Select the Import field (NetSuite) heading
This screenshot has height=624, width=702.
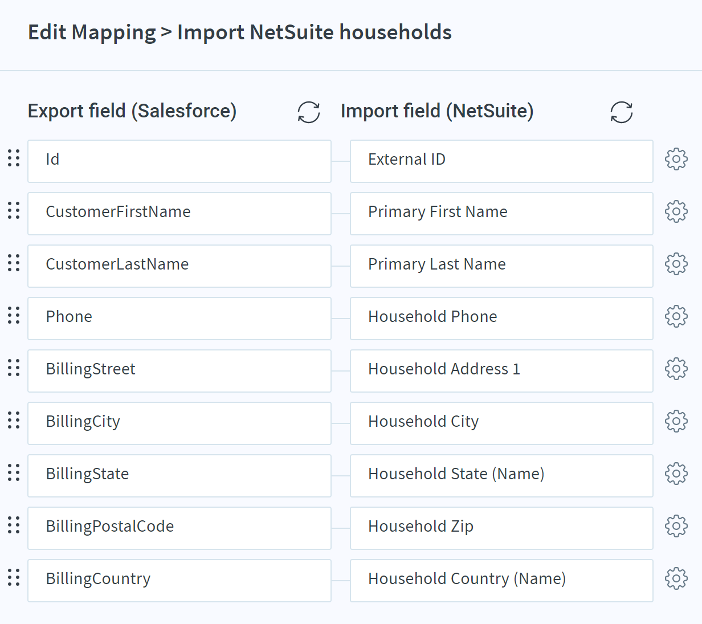(437, 111)
